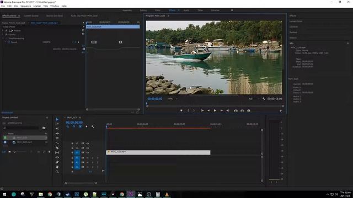Image resolution: width=353 pixels, height=198 pixels.
Task: Switch Project panel to Icon view
Action: click(x=9, y=152)
